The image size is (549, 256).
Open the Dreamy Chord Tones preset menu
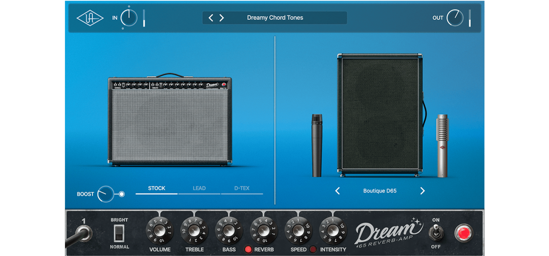(275, 18)
